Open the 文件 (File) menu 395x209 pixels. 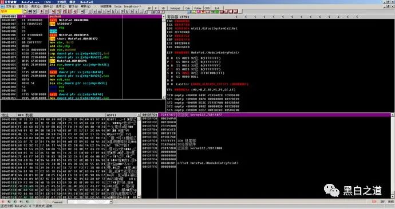(10, 6)
